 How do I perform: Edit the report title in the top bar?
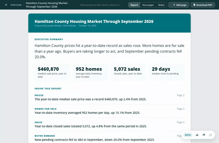pyautogui.click(x=47, y=5)
